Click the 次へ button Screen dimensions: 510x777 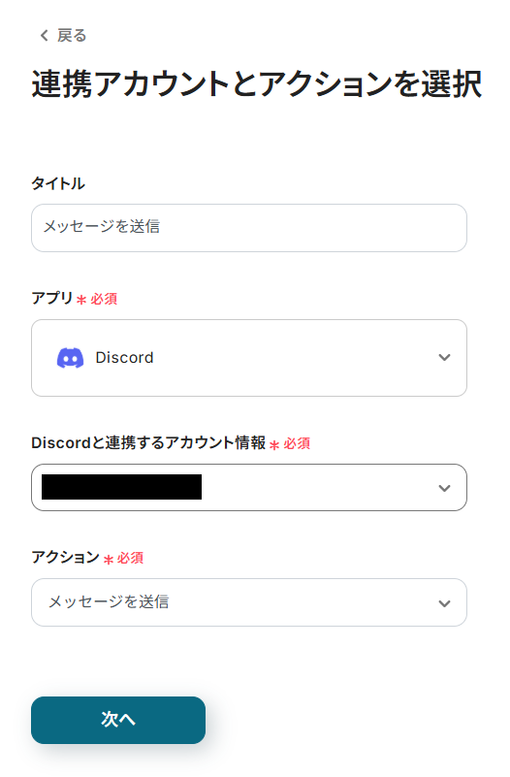point(118,720)
